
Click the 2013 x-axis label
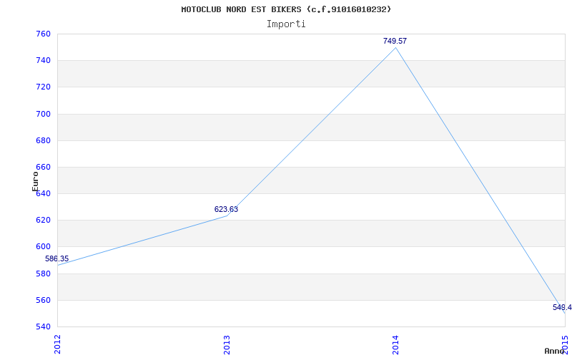(227, 344)
